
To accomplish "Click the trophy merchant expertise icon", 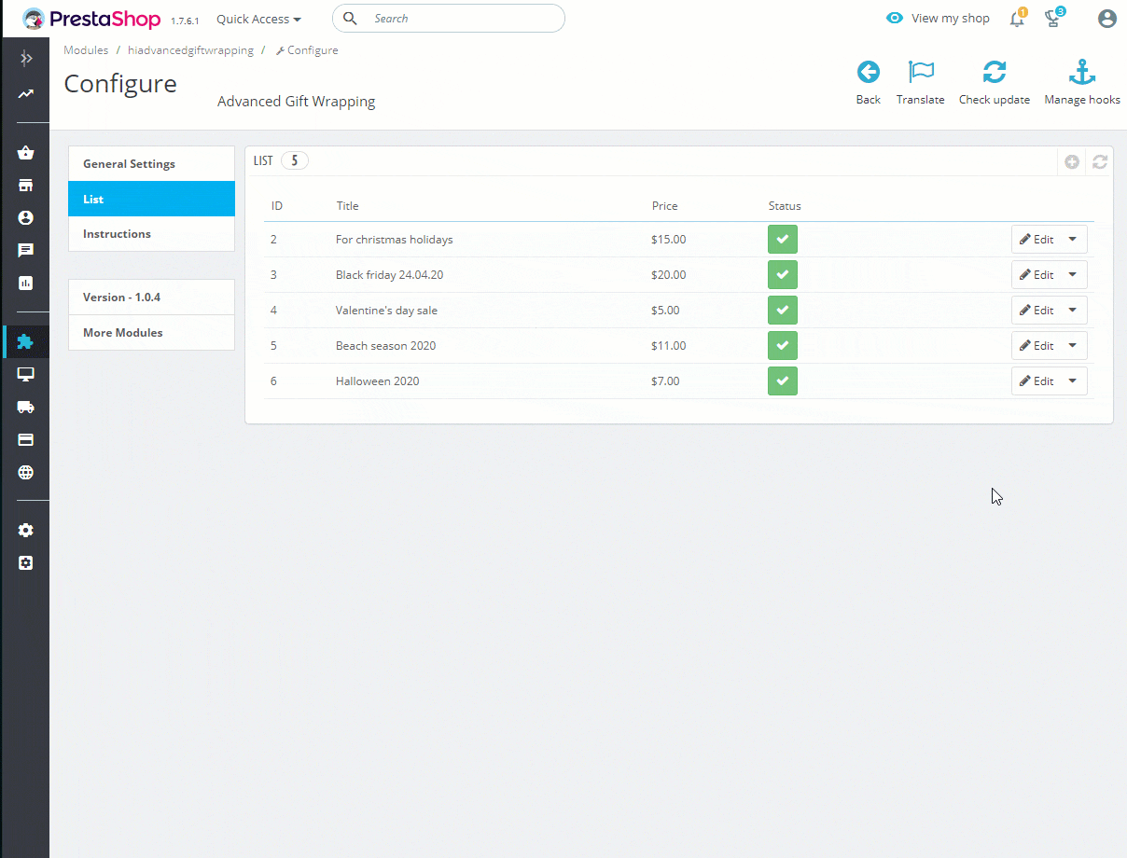I will pyautogui.click(x=1052, y=19).
